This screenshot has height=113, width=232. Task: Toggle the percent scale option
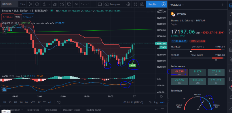point(150,102)
